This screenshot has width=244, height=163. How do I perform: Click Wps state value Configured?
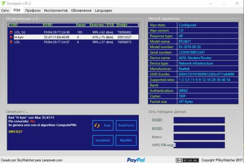187,25
